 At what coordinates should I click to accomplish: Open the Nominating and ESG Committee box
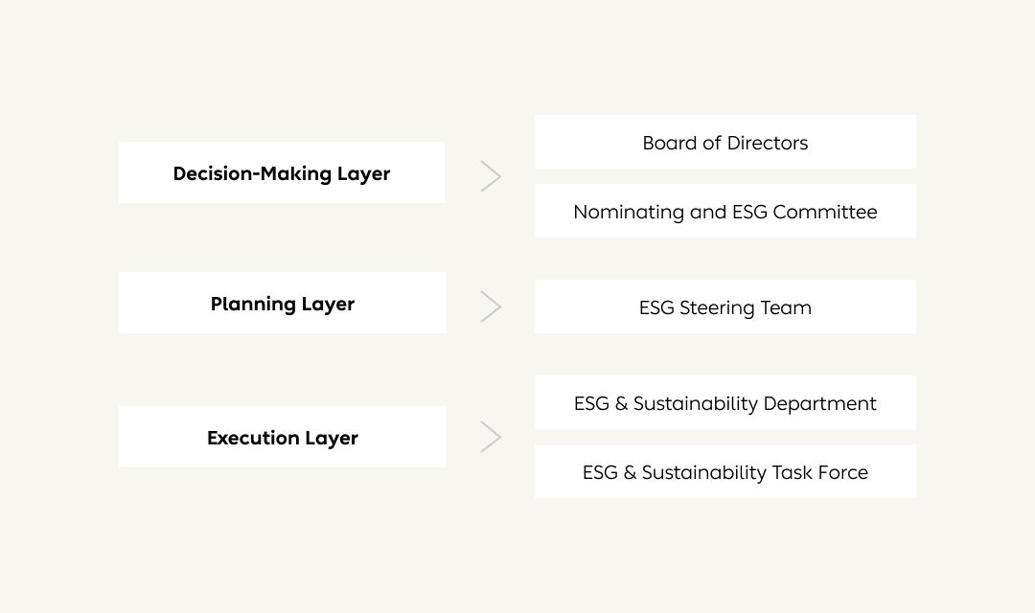tap(724, 211)
